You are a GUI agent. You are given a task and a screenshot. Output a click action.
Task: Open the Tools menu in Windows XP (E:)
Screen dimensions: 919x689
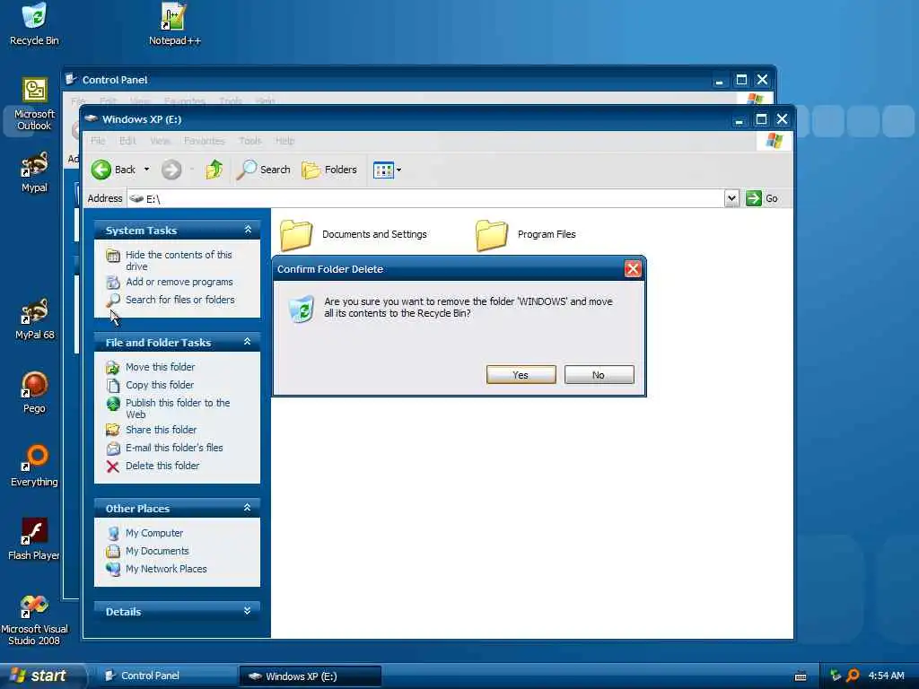pos(250,141)
